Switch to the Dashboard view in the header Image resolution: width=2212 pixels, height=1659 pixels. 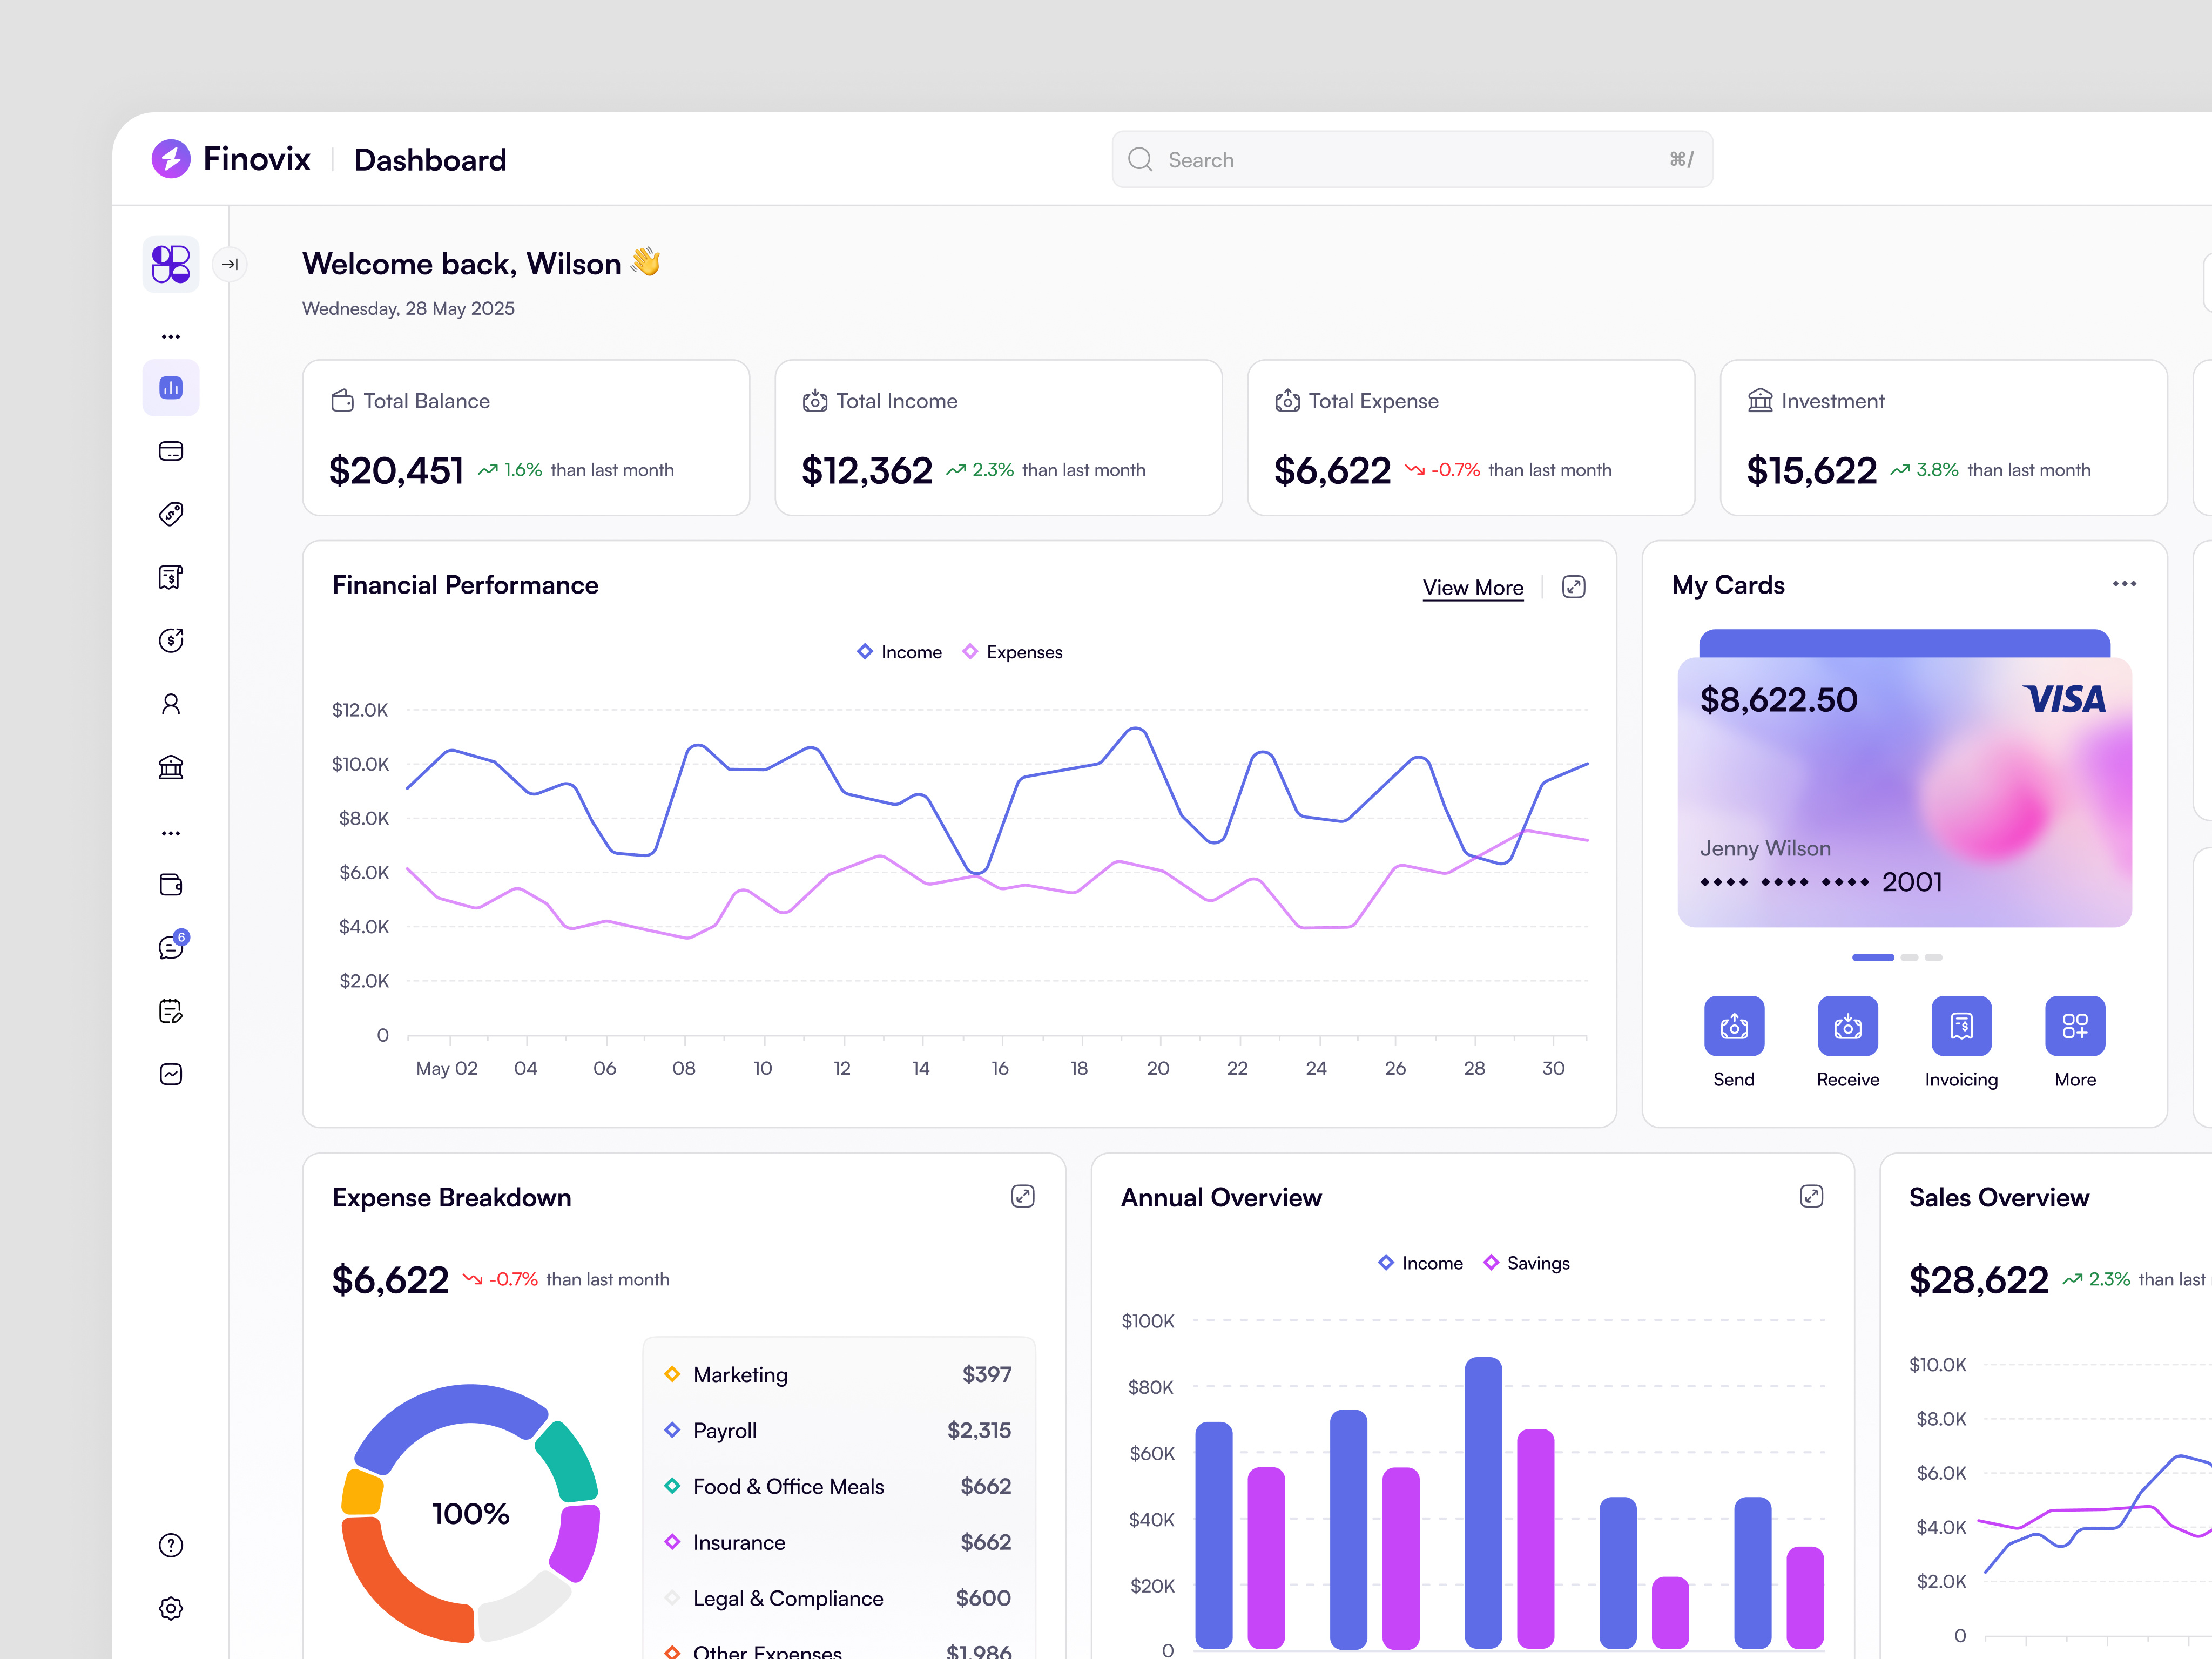(x=430, y=160)
